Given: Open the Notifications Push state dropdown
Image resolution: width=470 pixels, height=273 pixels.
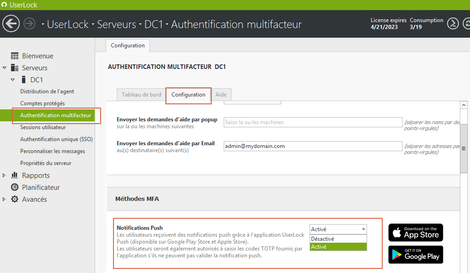Looking at the screenshot, I should pos(338,229).
